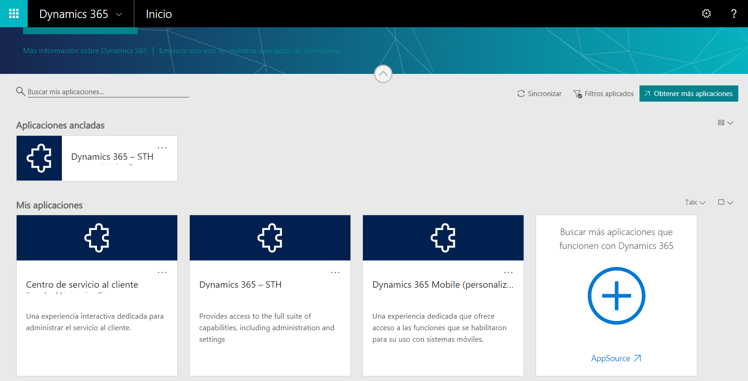Click the 'Buscar mis aplicaciones' search field
The image size is (748, 381).
pyautogui.click(x=108, y=92)
